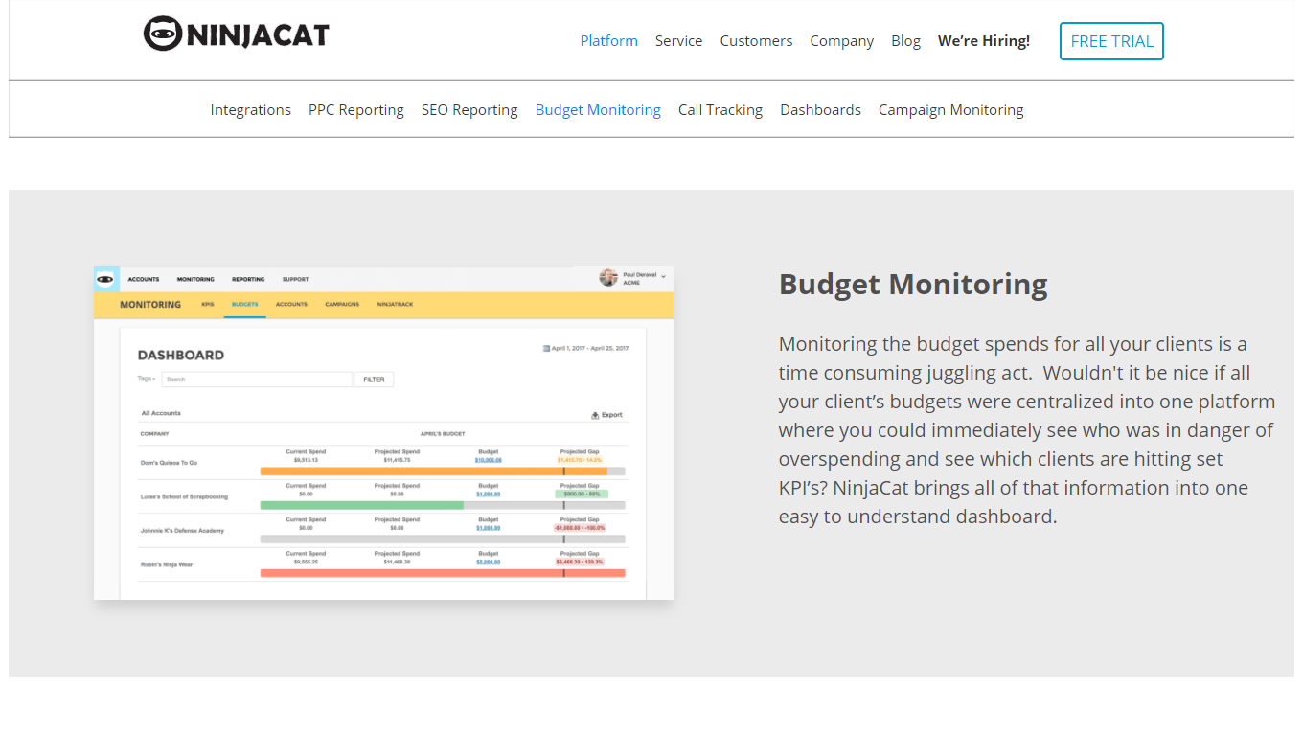This screenshot has width=1303, height=736.
Task: Click REPORTING in the preview's top bar
Action: coord(248,280)
